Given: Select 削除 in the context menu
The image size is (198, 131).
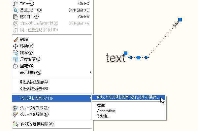Looking at the screenshot, I should click(52, 40).
